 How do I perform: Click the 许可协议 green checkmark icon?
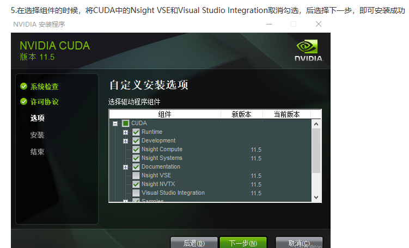[x=24, y=101]
